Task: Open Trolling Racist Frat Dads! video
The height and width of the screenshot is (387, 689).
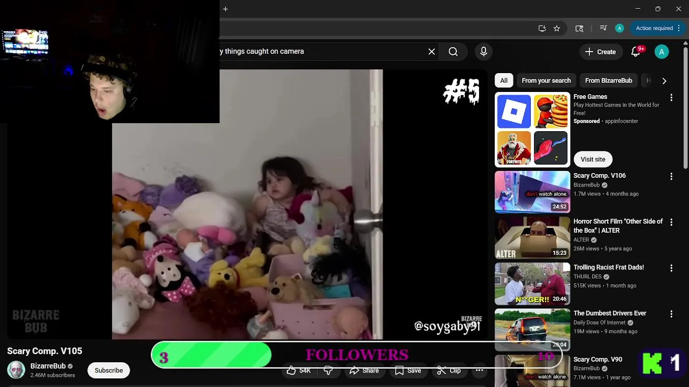Action: (x=608, y=267)
